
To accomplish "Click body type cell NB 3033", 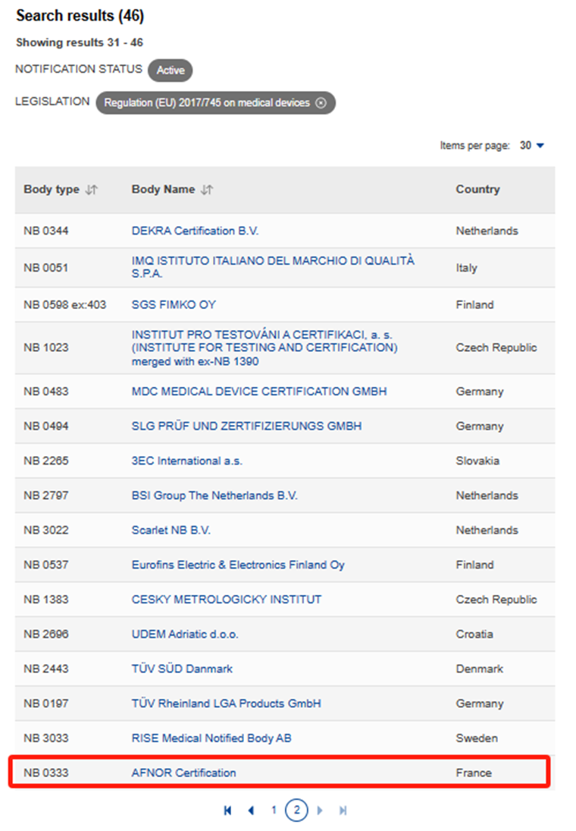I will point(46,738).
